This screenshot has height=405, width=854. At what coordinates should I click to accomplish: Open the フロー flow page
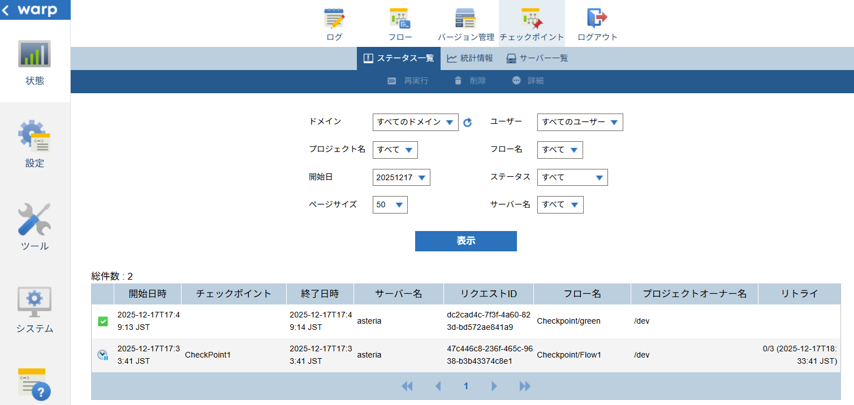pos(400,24)
